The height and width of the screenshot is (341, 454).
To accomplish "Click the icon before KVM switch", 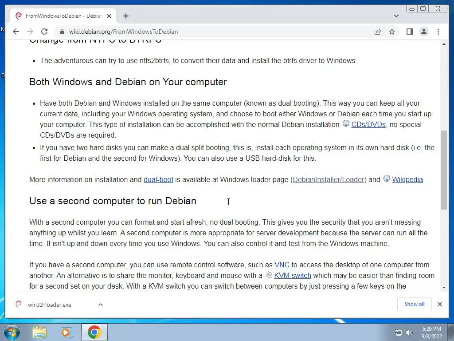I will click(269, 274).
